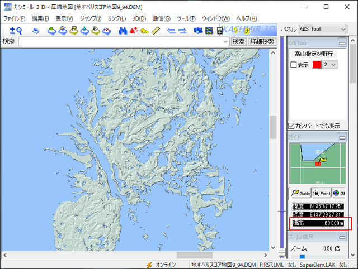Click the red color swatch
The width and height of the screenshot is (358, 269).
(x=317, y=65)
